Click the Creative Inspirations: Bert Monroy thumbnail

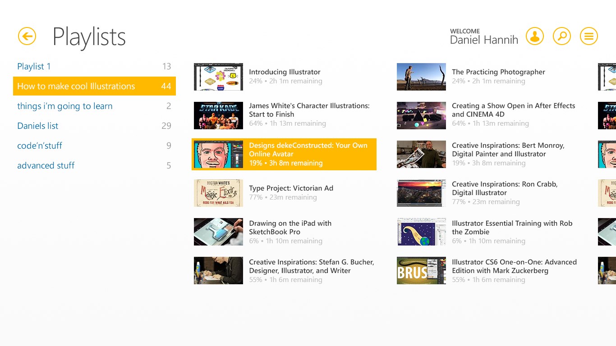tap(421, 154)
